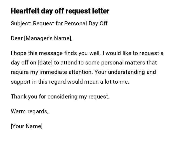The width and height of the screenshot is (189, 143).
Task: Select the [Your Name] placeholder
Action: tap(26, 126)
